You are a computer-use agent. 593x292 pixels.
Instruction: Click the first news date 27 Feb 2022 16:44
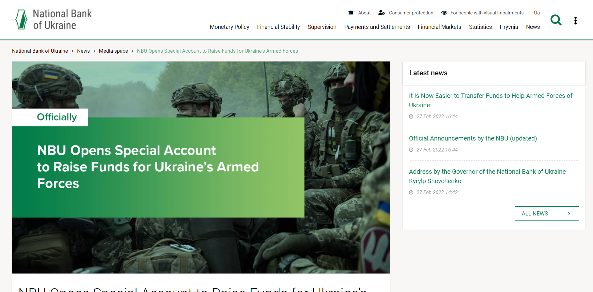pyautogui.click(x=437, y=117)
